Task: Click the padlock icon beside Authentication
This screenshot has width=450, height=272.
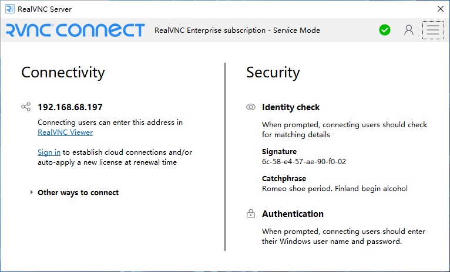Action: 251,214
